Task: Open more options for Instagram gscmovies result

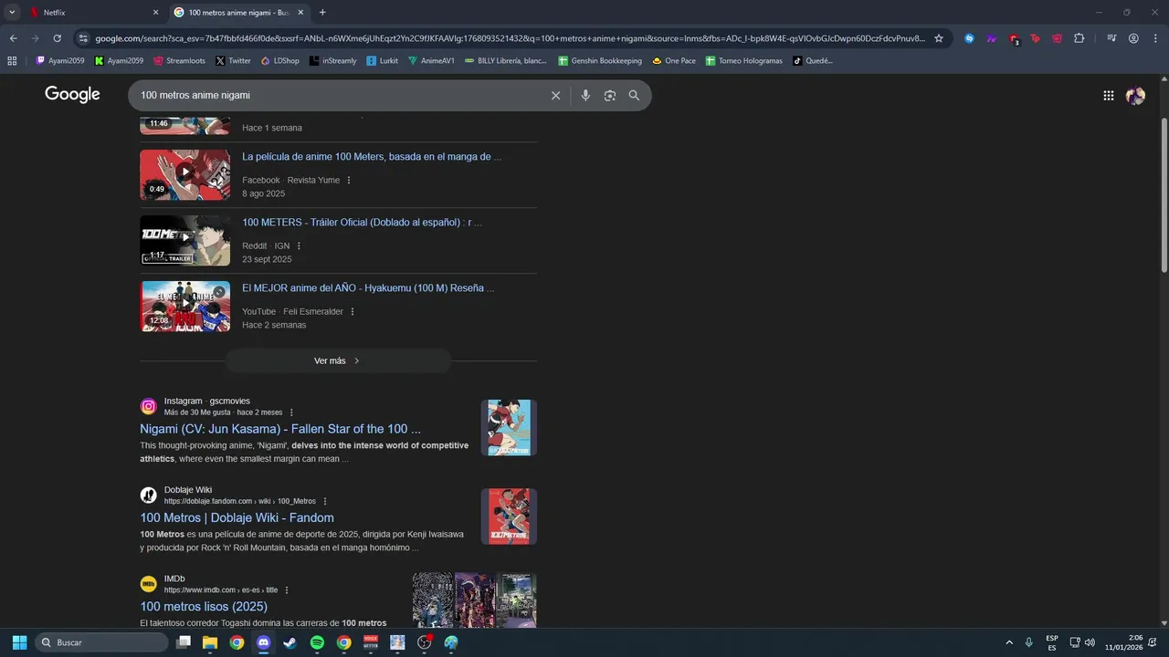Action: coord(291,412)
